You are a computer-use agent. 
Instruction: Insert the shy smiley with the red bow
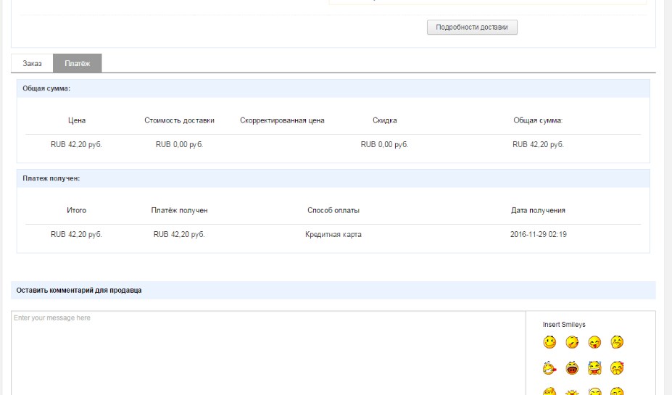[x=617, y=368]
